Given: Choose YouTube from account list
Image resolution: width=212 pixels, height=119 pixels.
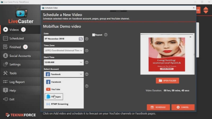Looking at the screenshot, I should click(x=64, y=89).
